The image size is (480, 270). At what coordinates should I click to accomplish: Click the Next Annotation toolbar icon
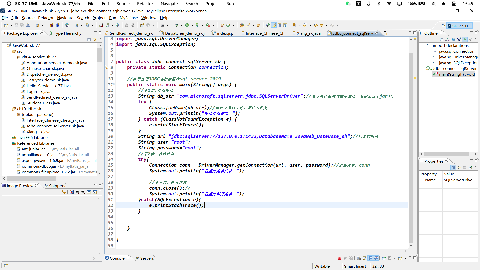pos(295,25)
